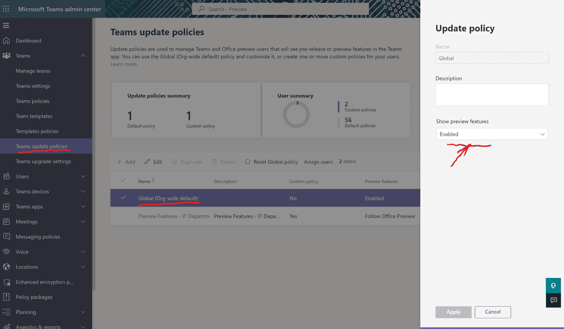
Task: Expand the Teams devices section
Action: pyautogui.click(x=83, y=192)
